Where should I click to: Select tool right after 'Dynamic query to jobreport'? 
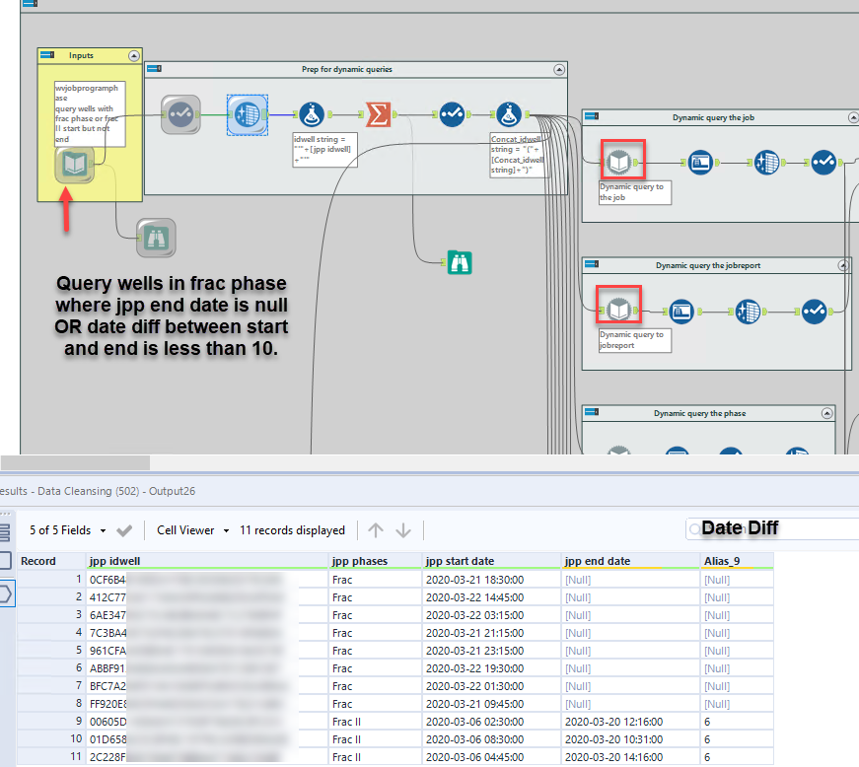(x=681, y=311)
